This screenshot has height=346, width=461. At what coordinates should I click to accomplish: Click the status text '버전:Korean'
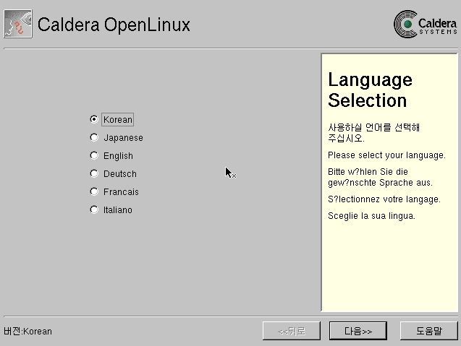(x=28, y=332)
